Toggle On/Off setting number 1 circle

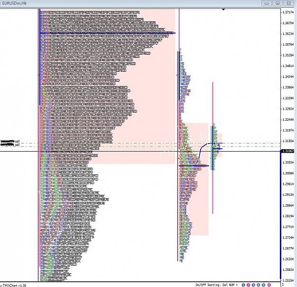click(x=243, y=285)
